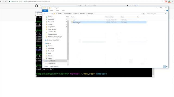Sort by the Date modified column header
The image size is (174, 97).
tap(109, 17)
